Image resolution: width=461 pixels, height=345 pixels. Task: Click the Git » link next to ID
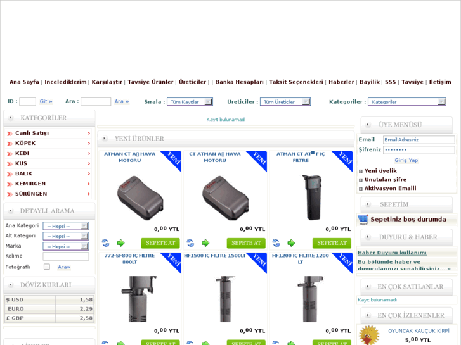pyautogui.click(x=46, y=101)
